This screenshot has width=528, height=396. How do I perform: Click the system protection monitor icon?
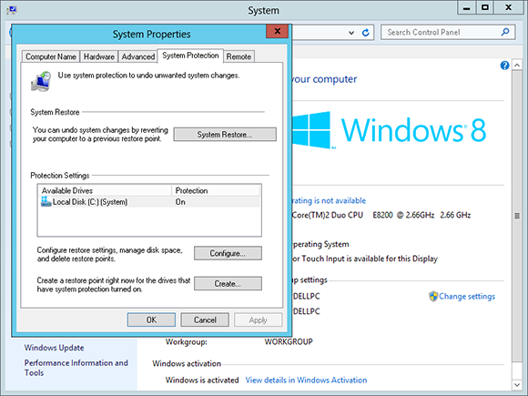(41, 81)
